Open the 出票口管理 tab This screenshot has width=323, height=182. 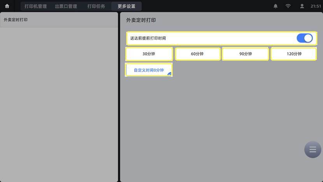tap(66, 6)
